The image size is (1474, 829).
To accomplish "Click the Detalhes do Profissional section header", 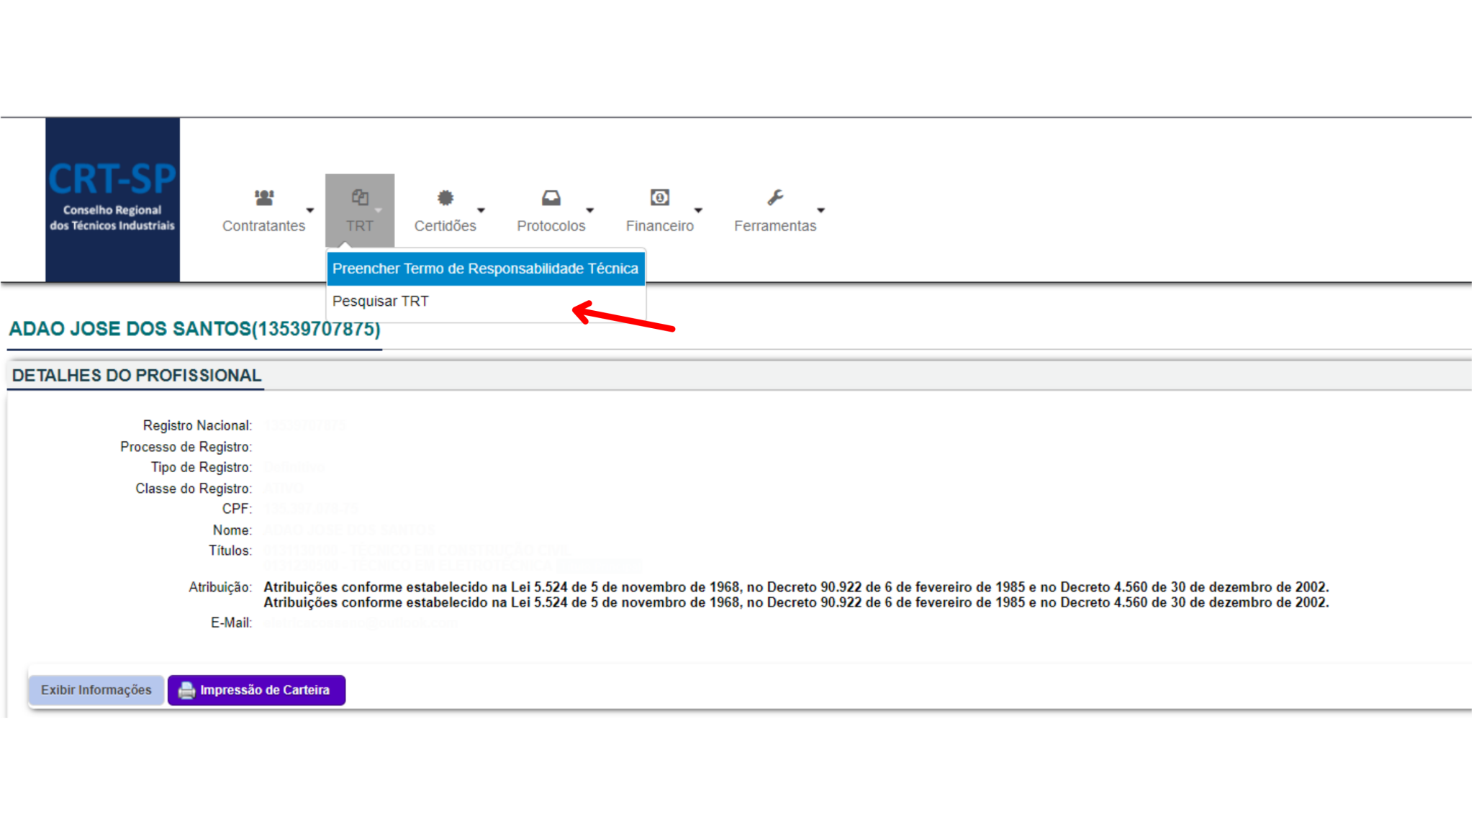I will tap(137, 376).
